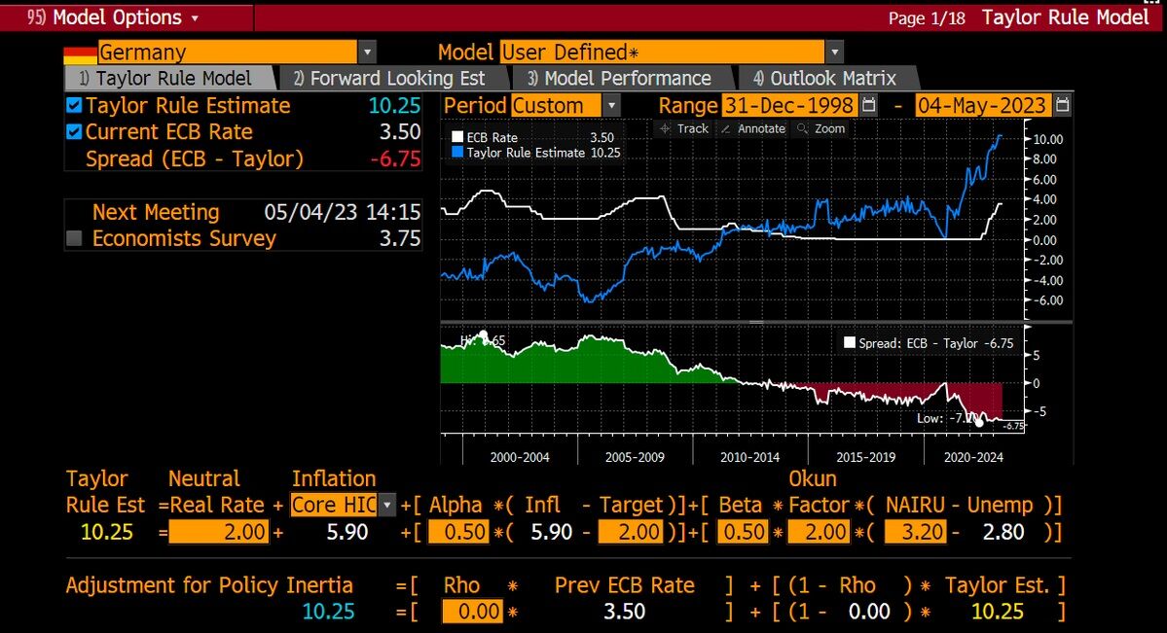Select the Model Performance tab
This screenshot has height=633, width=1167.
pos(619,78)
